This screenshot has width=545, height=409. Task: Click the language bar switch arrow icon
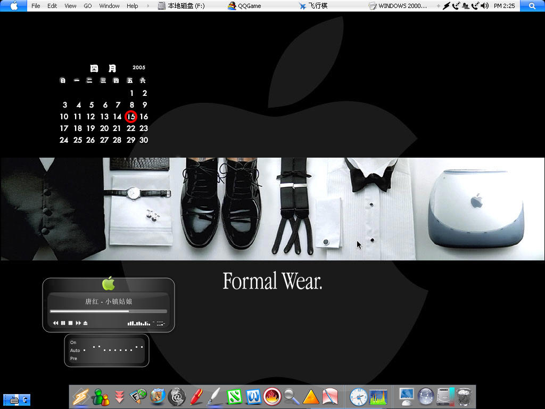(26, 400)
